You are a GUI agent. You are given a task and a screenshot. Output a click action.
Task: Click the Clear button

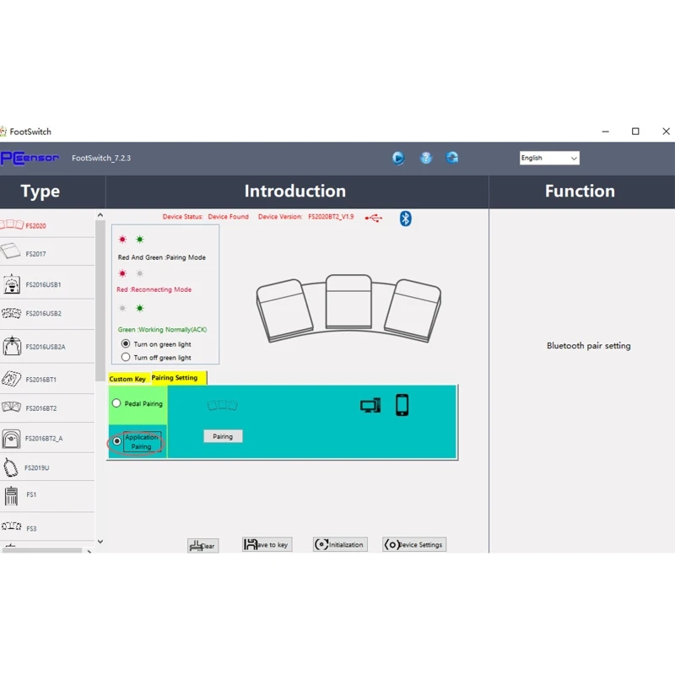pyautogui.click(x=203, y=546)
